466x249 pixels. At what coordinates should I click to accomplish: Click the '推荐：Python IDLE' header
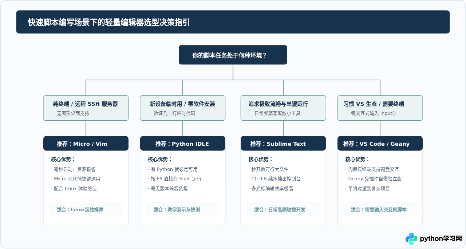tap(183, 144)
